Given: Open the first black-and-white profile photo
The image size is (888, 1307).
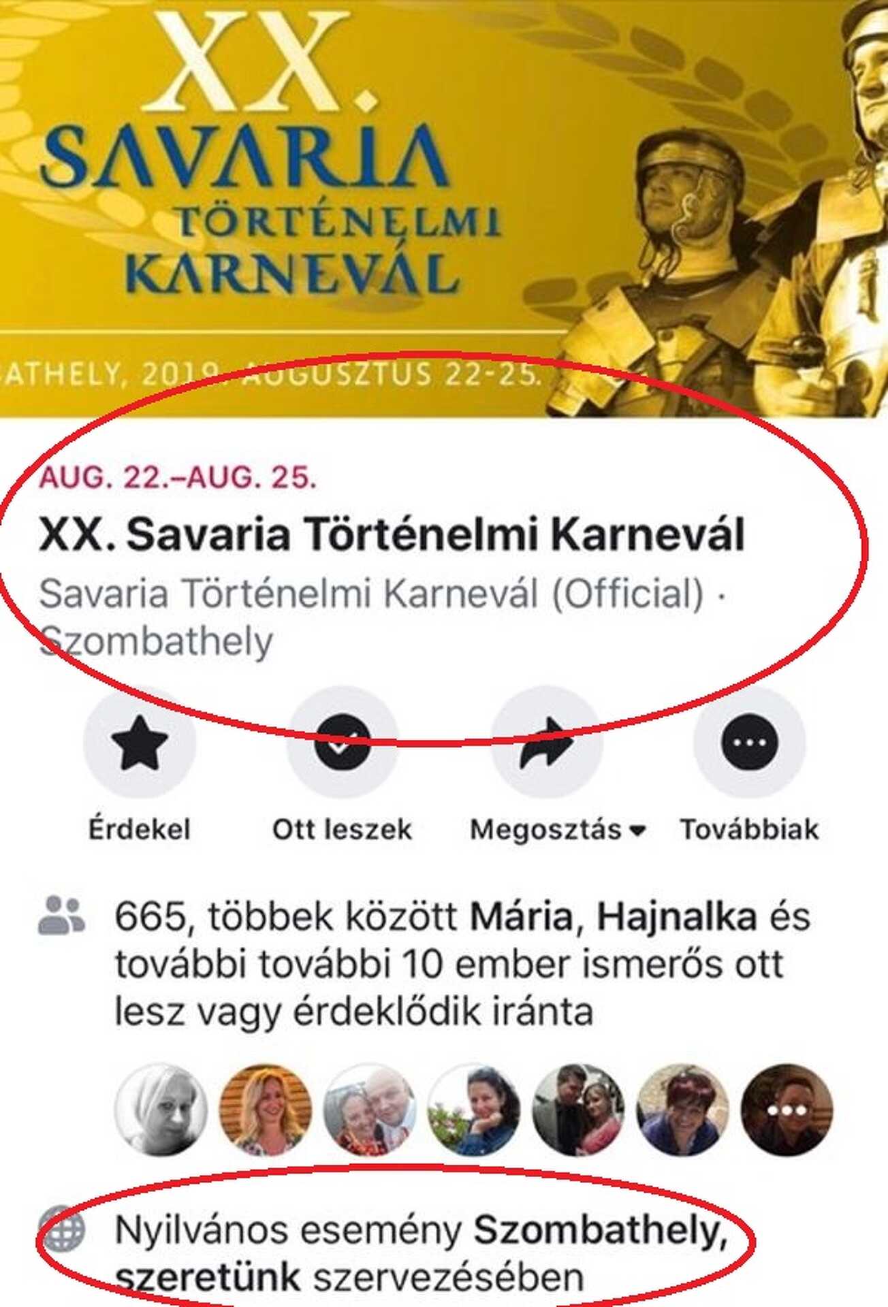Looking at the screenshot, I should [161, 1110].
